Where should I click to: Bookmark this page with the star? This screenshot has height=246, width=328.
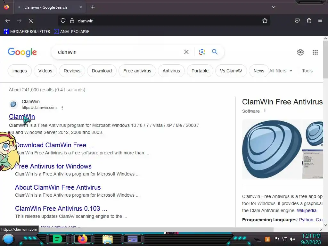coord(265,21)
